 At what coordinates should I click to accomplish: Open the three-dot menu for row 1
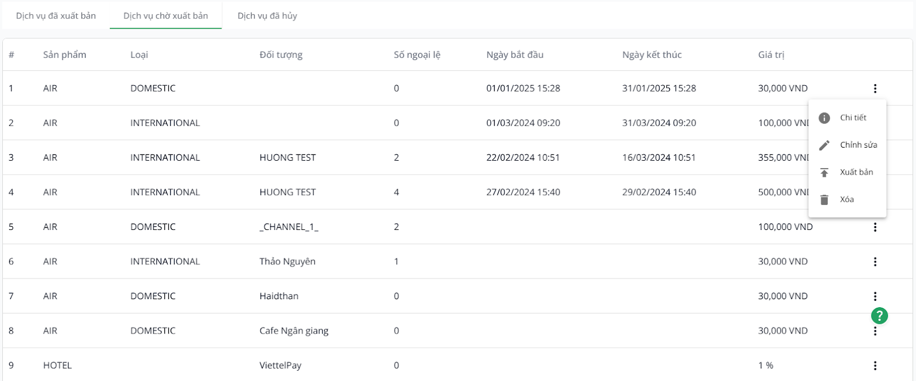875,89
